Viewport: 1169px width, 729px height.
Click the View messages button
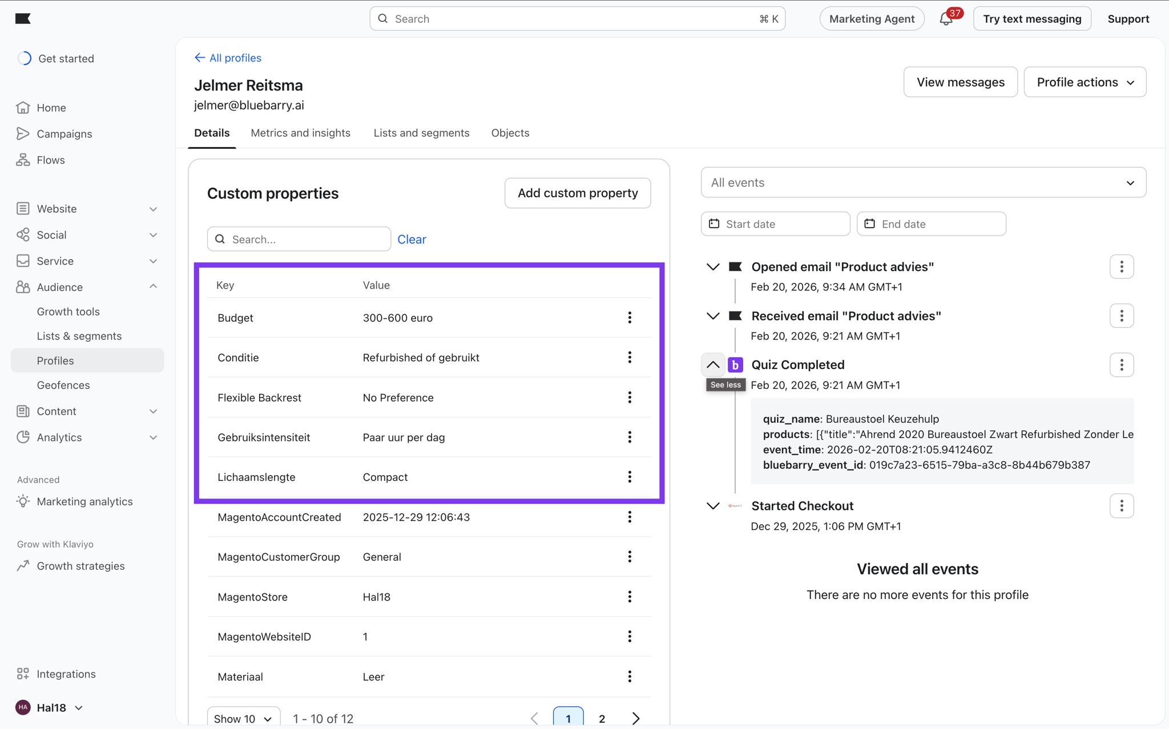[x=960, y=82]
